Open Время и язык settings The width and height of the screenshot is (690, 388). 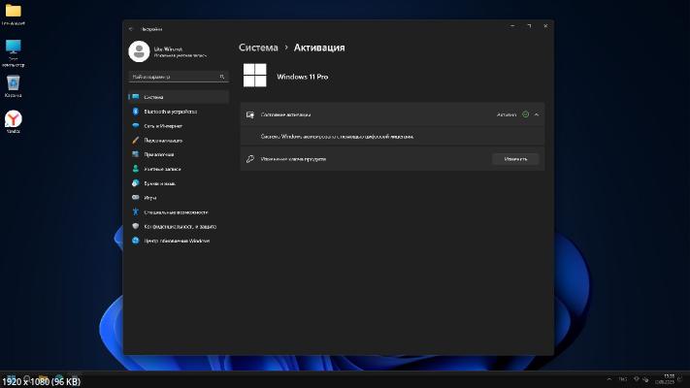tap(159, 183)
